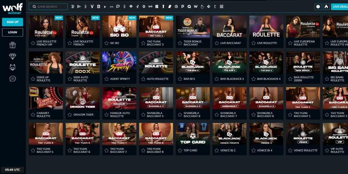Click the 'LIVE ROULETTE FRENCH' title text
348x174 pixels.
pos(83,43)
